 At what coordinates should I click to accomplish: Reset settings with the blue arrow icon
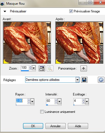[x=101, y=80]
